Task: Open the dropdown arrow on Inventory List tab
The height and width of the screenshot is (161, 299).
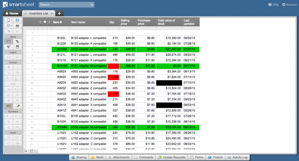Action: [26, 14]
